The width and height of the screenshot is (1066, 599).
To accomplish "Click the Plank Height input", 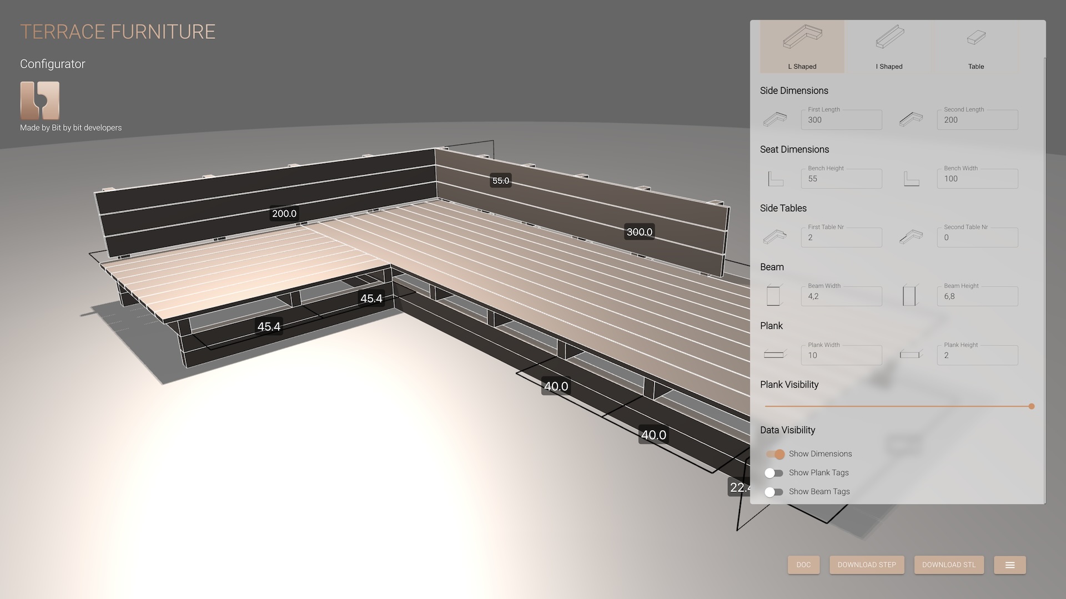I will pos(977,355).
